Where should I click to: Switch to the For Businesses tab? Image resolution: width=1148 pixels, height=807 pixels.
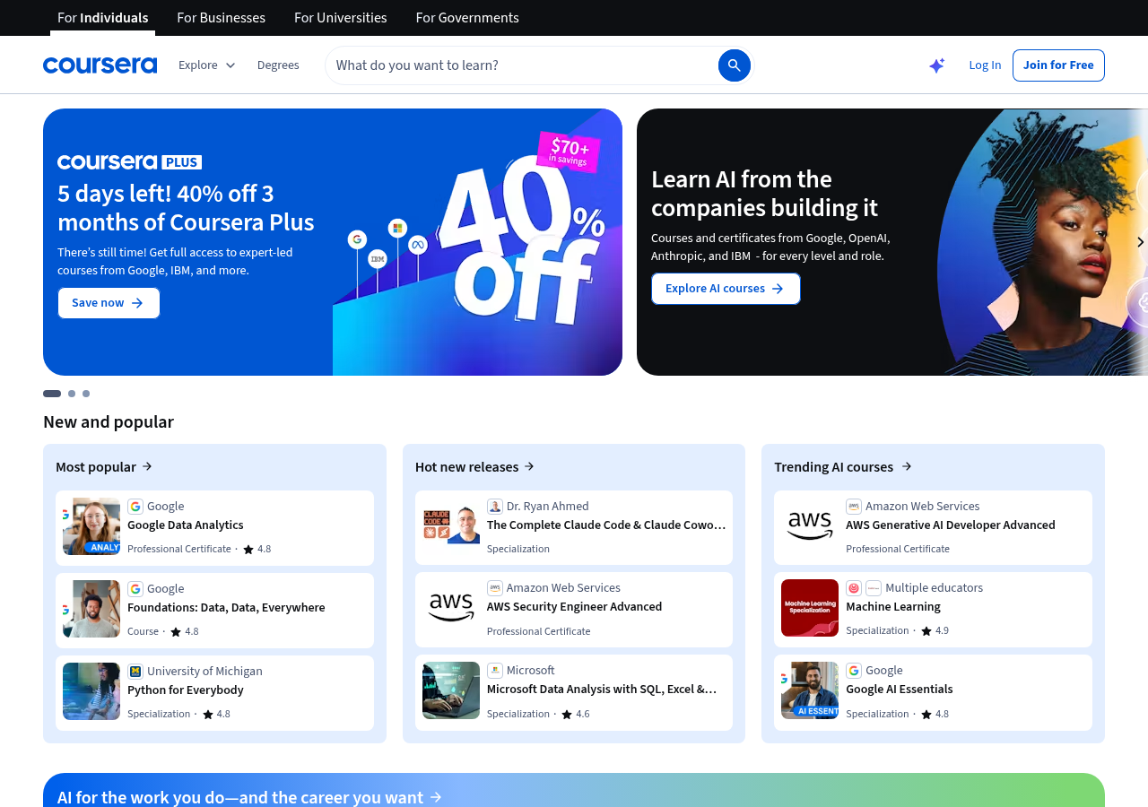click(x=221, y=18)
